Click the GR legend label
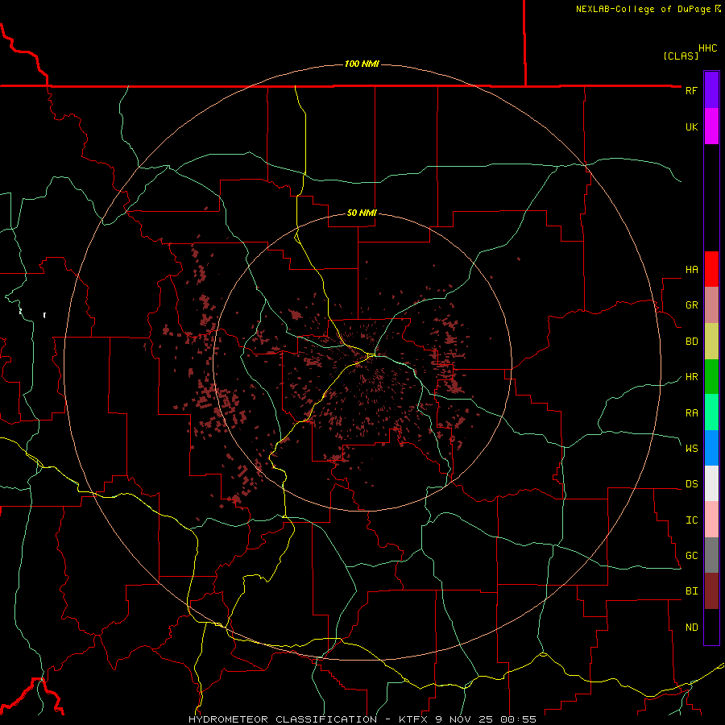This screenshot has height=725, width=725. tap(691, 305)
